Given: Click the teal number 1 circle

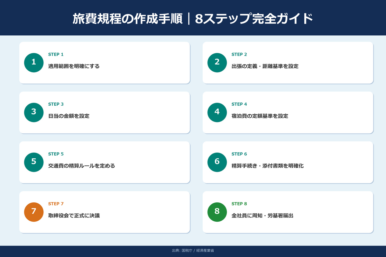Looking at the screenshot, I should 34,63.
